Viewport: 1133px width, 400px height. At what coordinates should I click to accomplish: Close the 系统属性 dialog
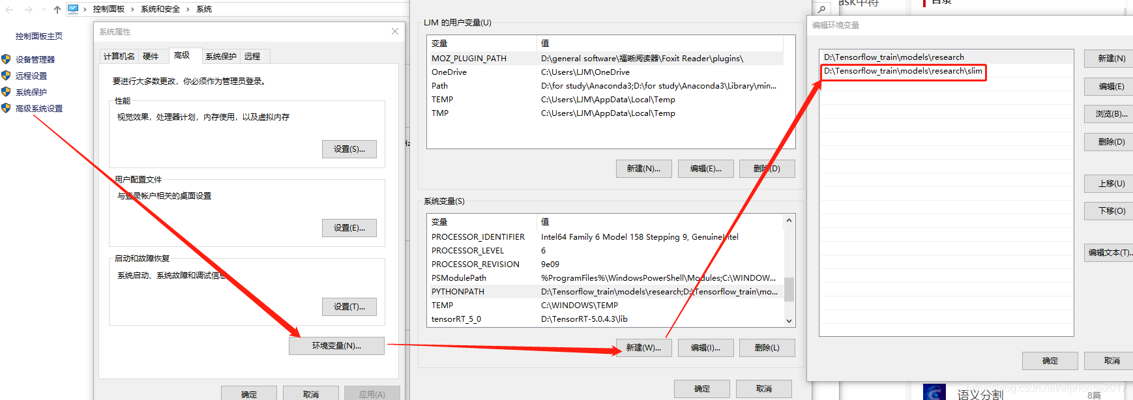395,31
